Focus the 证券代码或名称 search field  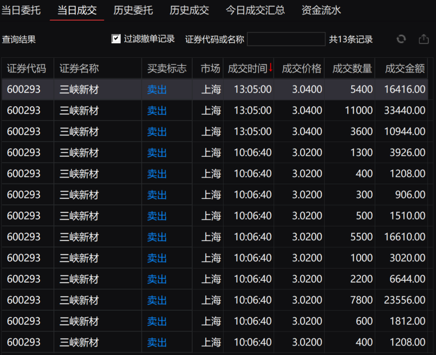point(286,39)
